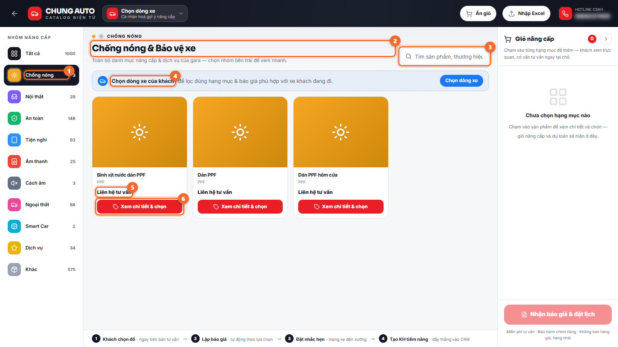
Task: Click the Chung Auto red car logo
Action: coord(35,13)
